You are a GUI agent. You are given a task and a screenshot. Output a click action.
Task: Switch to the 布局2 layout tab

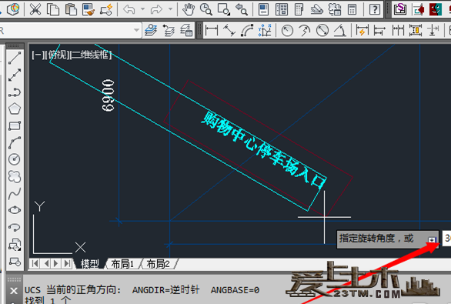click(x=159, y=264)
